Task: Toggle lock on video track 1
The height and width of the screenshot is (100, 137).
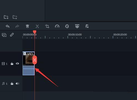Action: click(12, 64)
